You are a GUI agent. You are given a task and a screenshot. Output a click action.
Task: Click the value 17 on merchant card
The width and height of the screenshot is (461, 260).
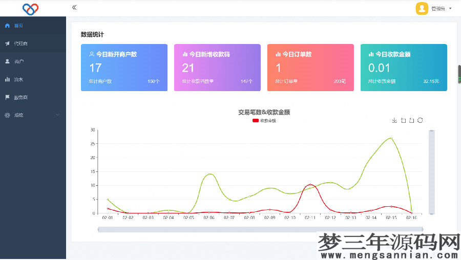pos(96,68)
